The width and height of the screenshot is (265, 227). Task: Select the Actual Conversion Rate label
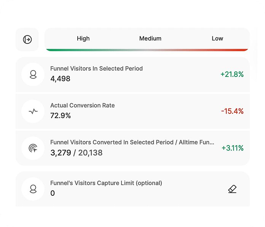point(82,106)
